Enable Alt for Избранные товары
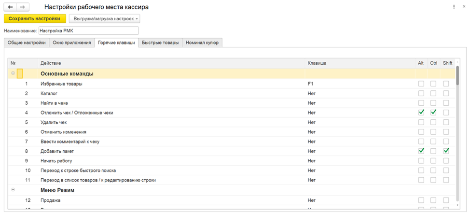Screen dimensions: 470x213 point(421,84)
